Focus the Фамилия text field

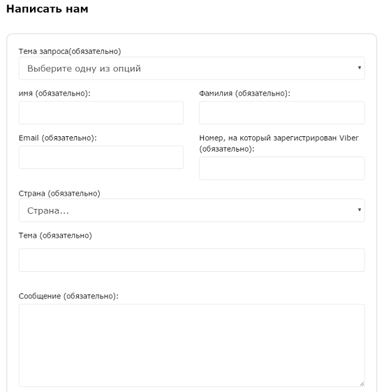[282, 112]
